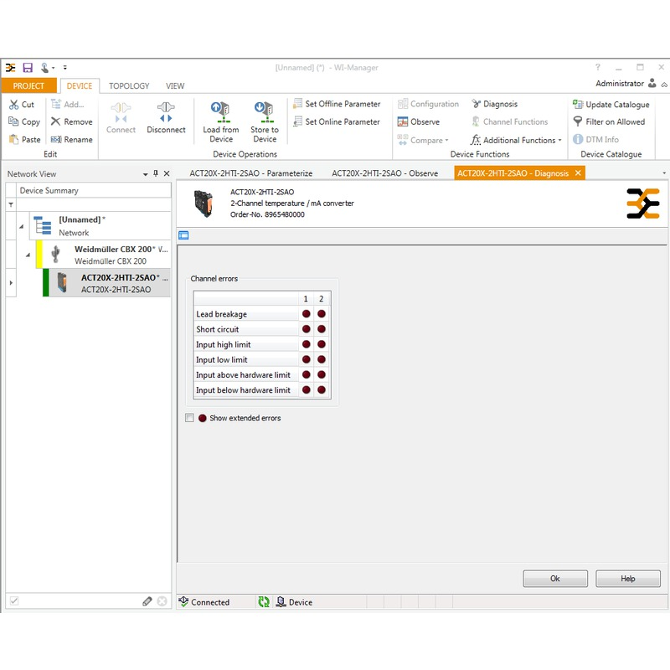Click the Rename icon in Edit group
The image size is (670, 670).
(x=56, y=139)
